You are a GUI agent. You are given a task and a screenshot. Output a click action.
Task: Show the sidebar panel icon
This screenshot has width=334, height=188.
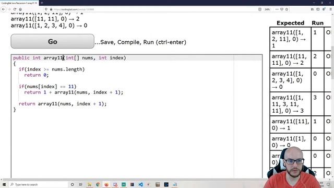pyautogui.click(x=318, y=9)
